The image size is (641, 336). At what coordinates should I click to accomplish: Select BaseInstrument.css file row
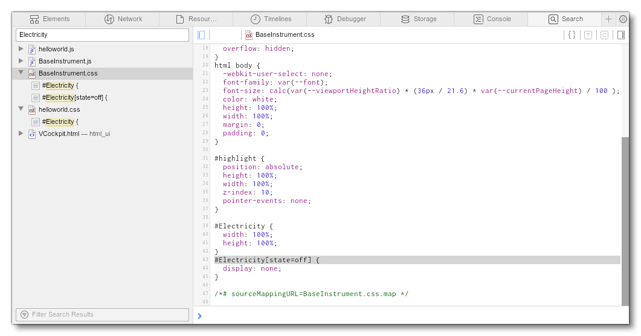[102, 73]
